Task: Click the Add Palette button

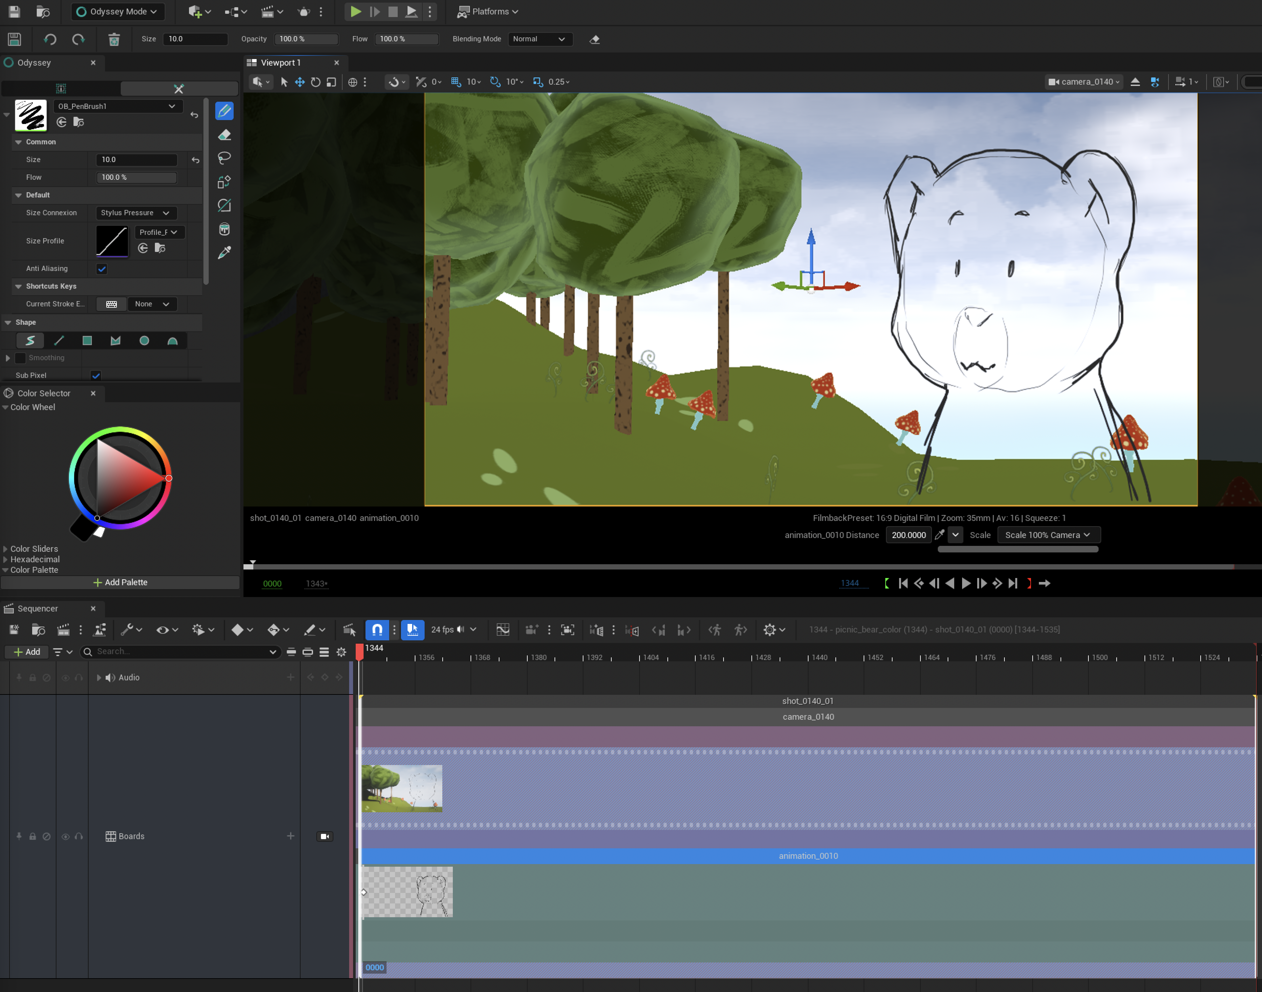Action: (x=120, y=583)
